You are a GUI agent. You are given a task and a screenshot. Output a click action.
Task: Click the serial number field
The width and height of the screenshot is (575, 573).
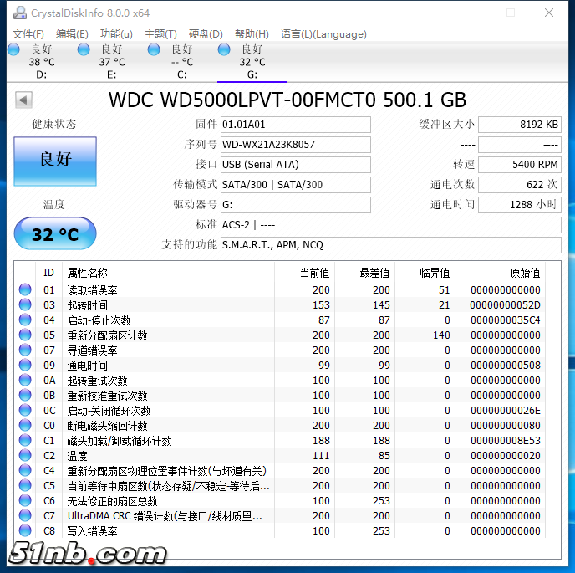click(x=295, y=145)
